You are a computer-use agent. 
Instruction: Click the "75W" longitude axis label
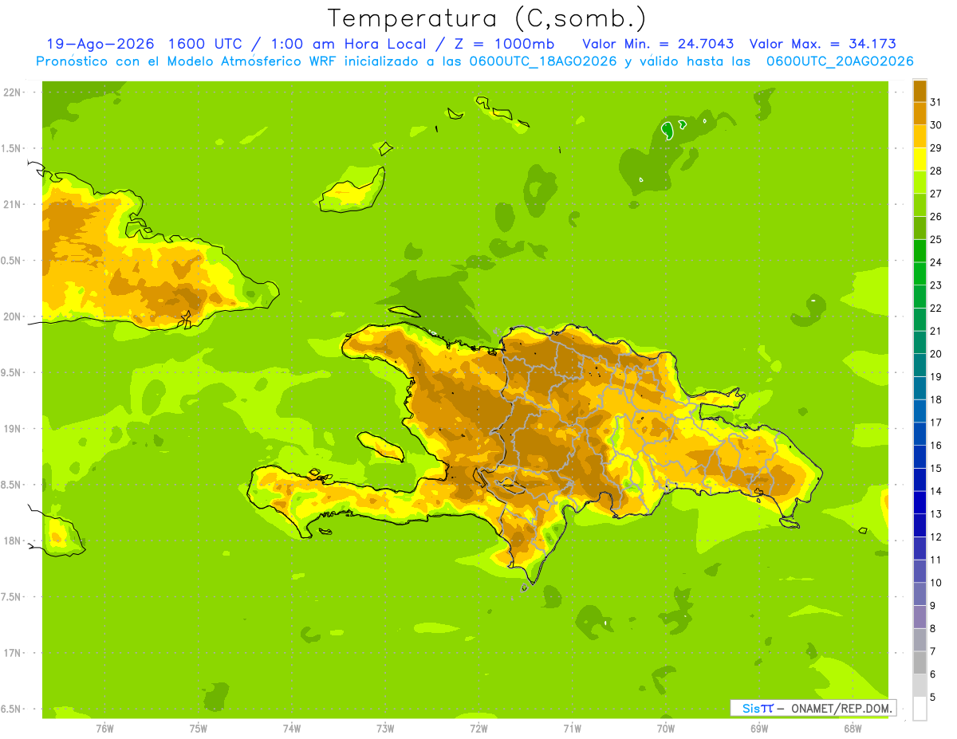click(199, 728)
